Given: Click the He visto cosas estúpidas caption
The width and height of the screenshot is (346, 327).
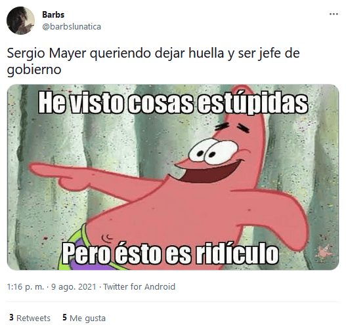Looking at the screenshot, I should click(x=173, y=104).
